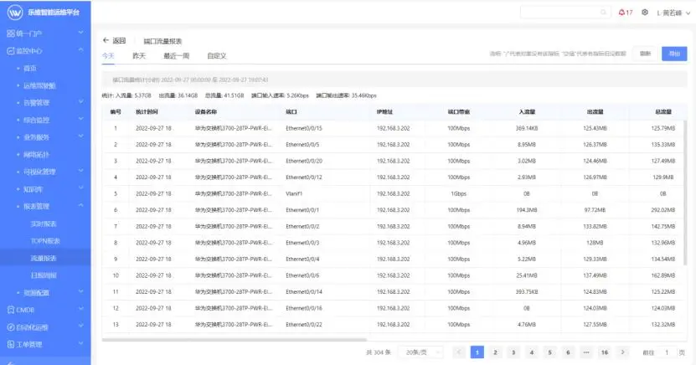Open alarm bell notifications showing 17

click(626, 13)
